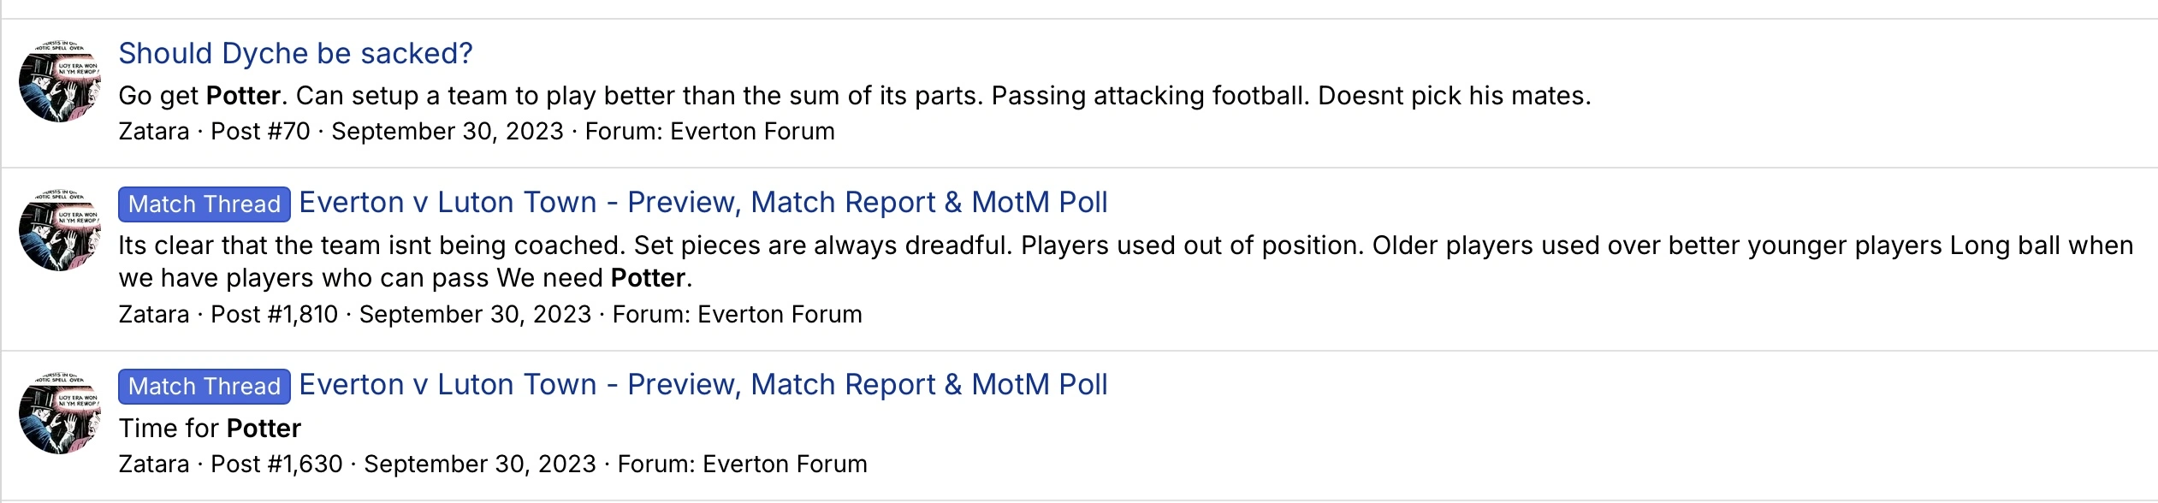Click the Post #70 text

point(260,132)
